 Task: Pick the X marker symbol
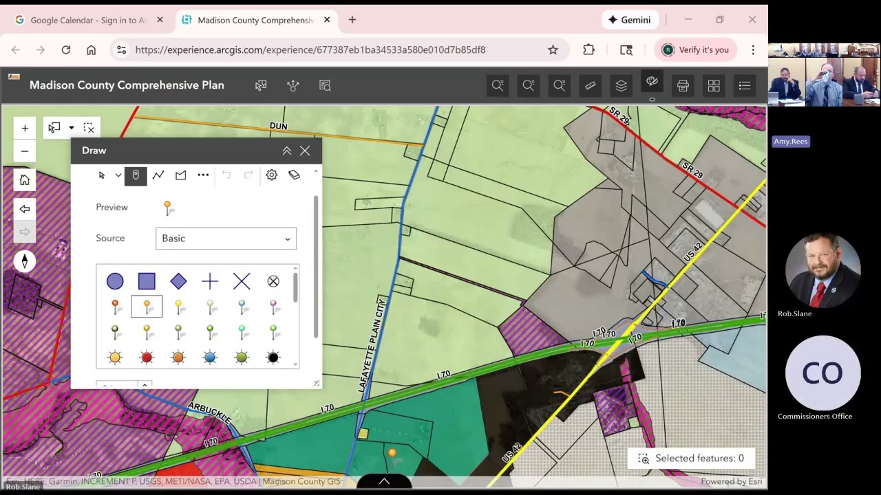click(242, 281)
